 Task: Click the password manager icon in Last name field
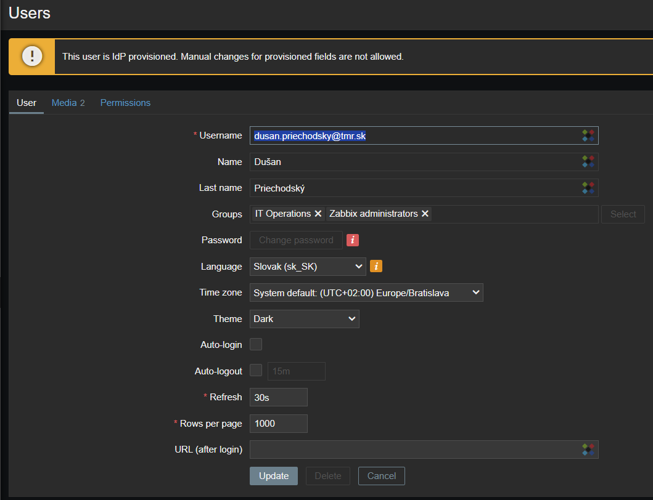[x=588, y=188]
